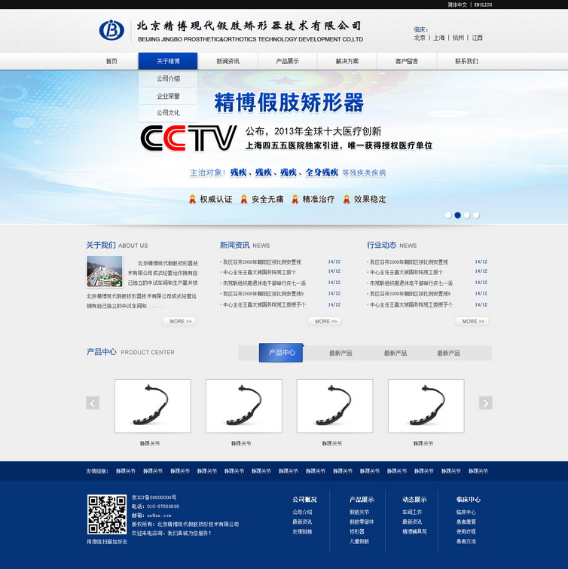The image size is (568, 569).
Task: Click the 行业动态 NEWS section heading
Action: pos(392,245)
